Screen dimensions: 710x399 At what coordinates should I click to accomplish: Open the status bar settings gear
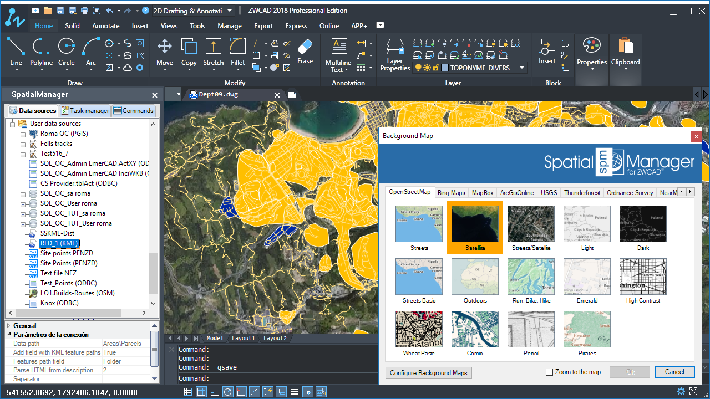(681, 392)
